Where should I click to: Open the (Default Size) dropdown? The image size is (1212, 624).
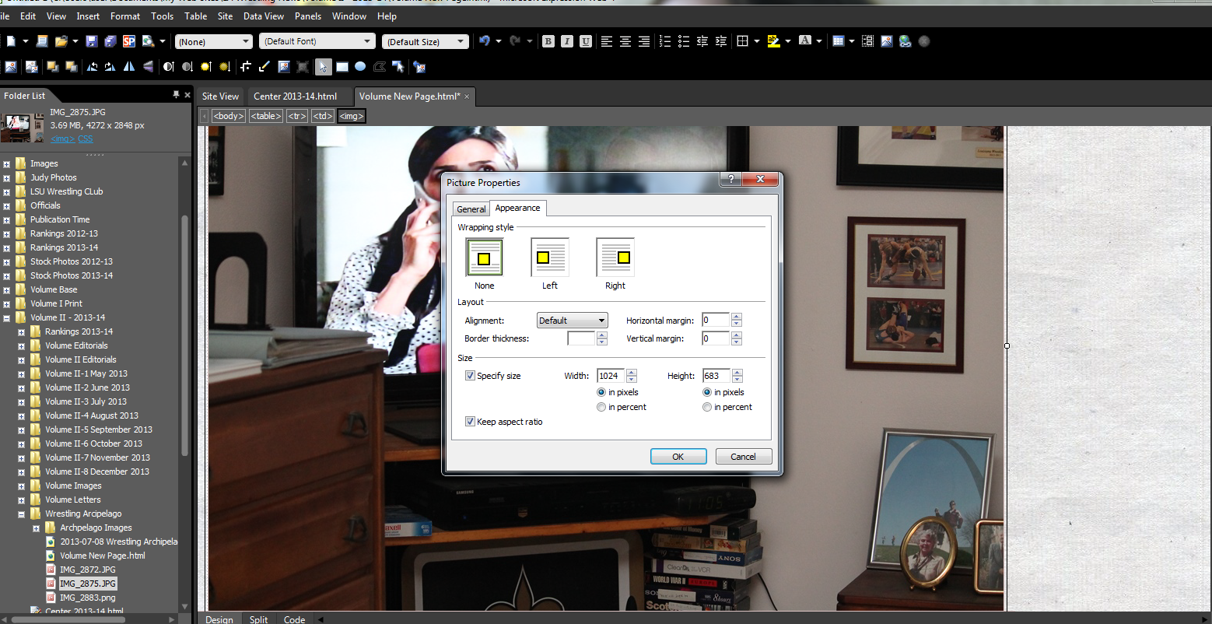pyautogui.click(x=426, y=42)
